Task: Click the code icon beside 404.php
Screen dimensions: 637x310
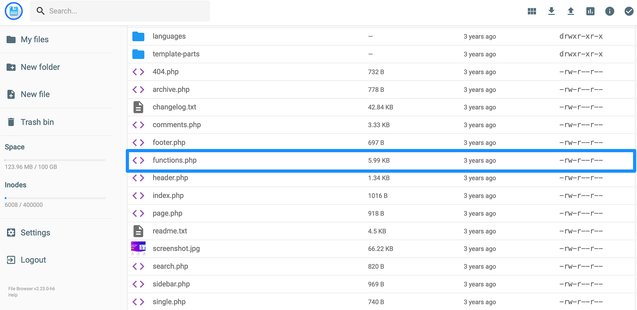Action: tap(138, 72)
